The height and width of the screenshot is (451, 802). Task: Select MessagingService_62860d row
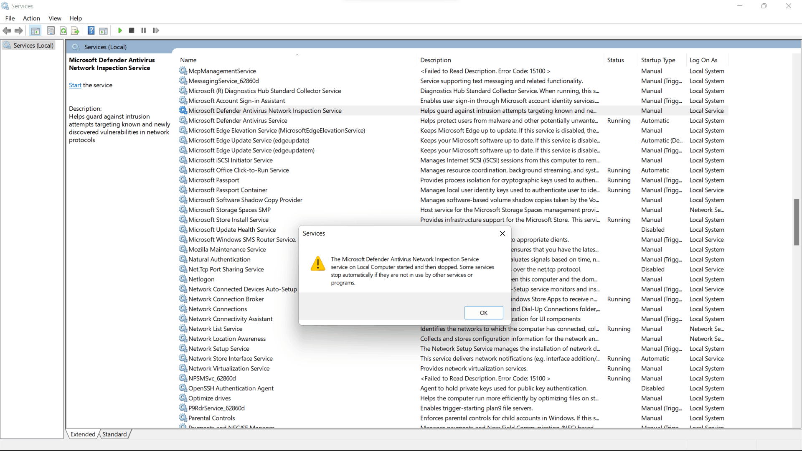pyautogui.click(x=454, y=81)
